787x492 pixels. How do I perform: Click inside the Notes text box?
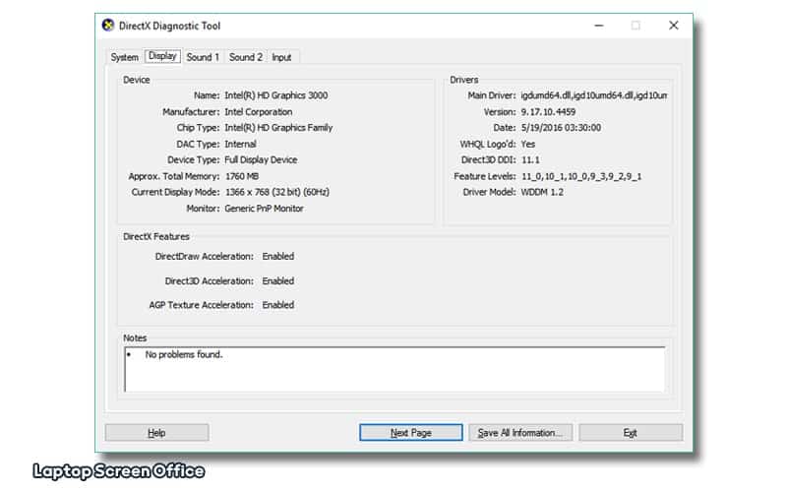[393, 369]
